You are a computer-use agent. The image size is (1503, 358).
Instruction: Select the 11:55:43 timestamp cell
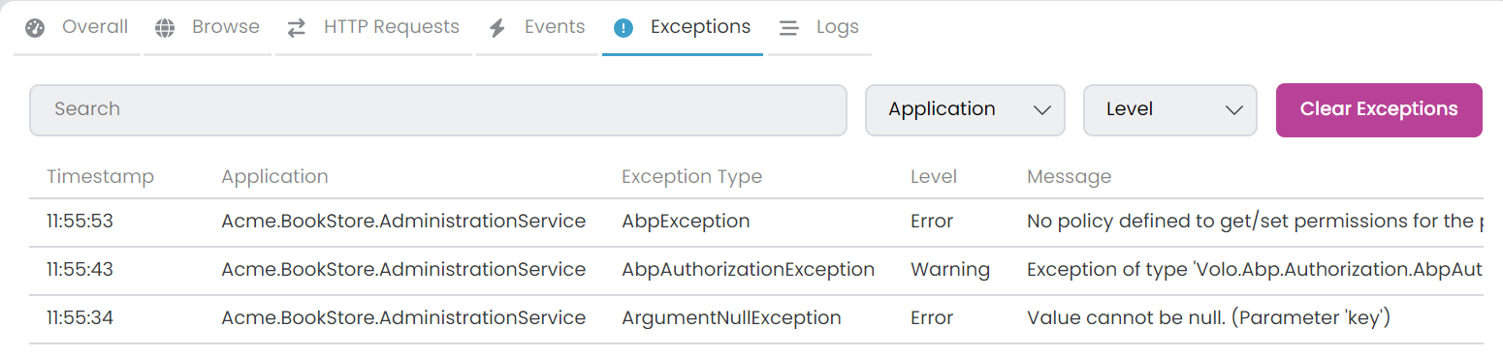click(80, 270)
